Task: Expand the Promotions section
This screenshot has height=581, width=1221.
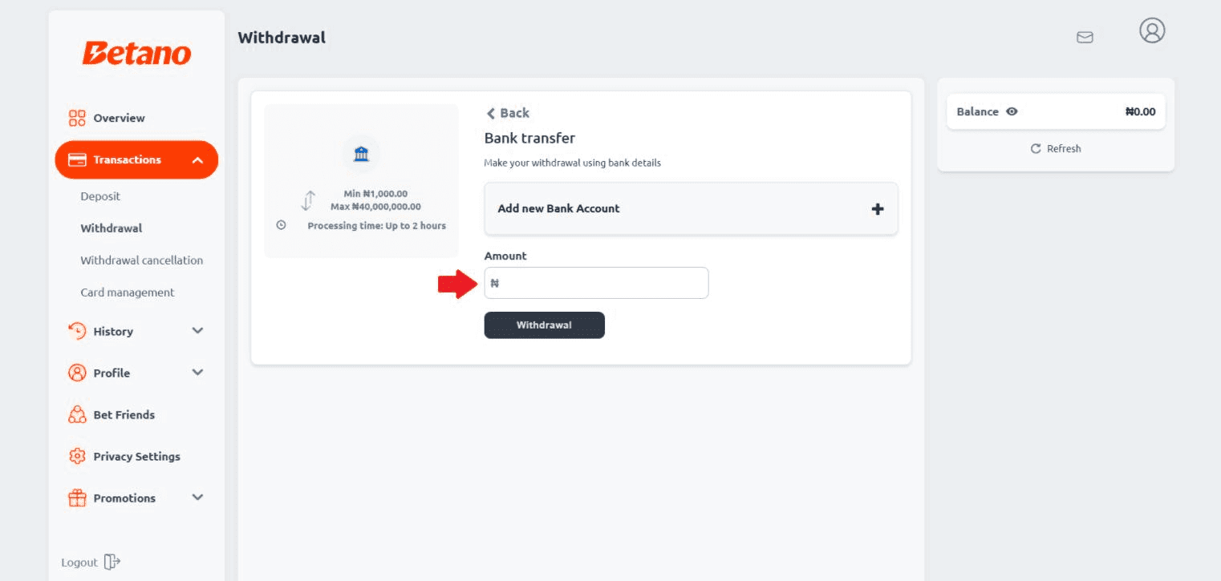Action: 197,498
